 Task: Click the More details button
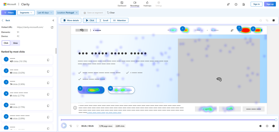coord(71,20)
